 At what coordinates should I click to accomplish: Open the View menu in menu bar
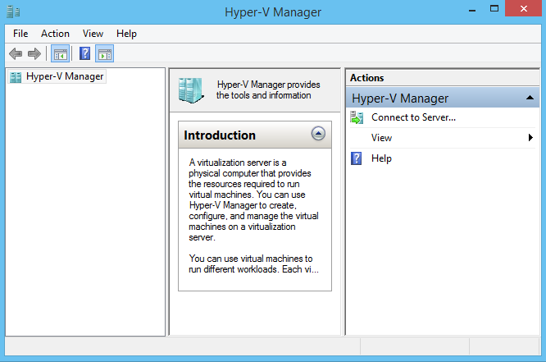pos(93,34)
